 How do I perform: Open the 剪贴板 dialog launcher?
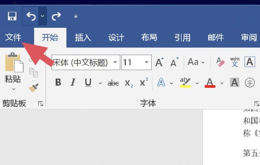coord(41,104)
